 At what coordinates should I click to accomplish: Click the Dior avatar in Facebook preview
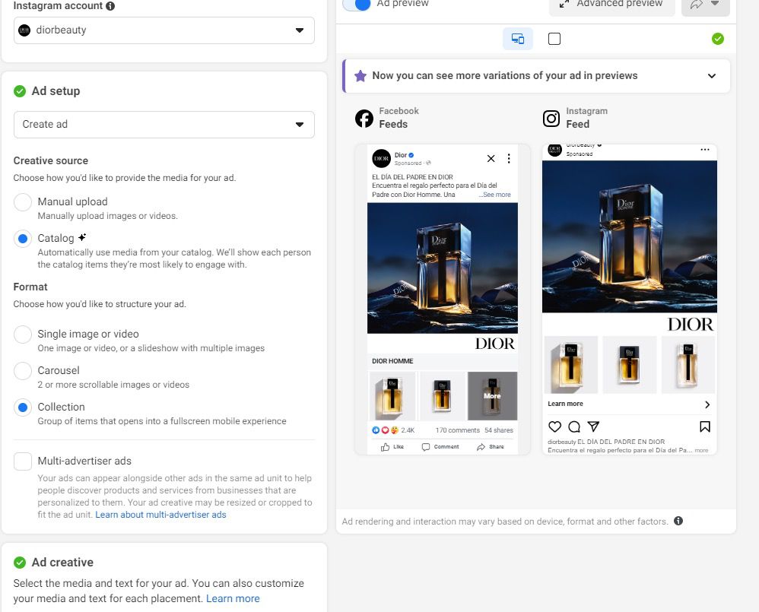coord(382,158)
